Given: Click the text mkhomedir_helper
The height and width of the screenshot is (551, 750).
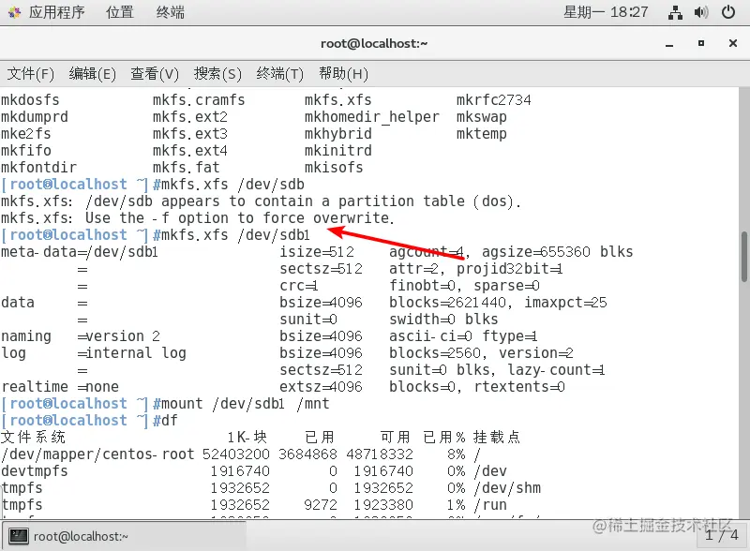Looking at the screenshot, I should coord(371,117).
